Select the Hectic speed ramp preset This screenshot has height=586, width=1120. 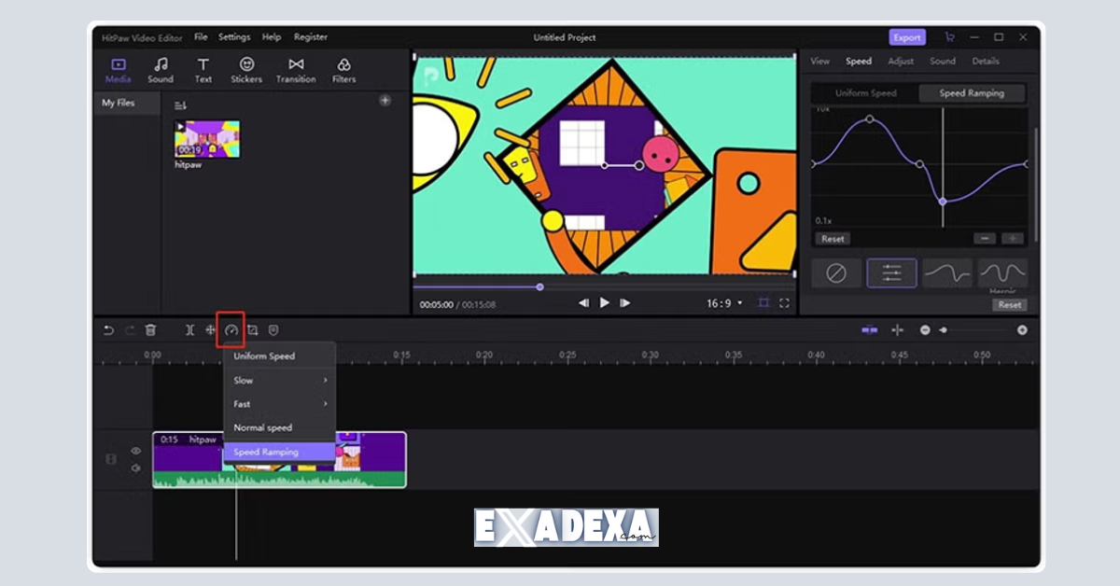pos(1003,272)
